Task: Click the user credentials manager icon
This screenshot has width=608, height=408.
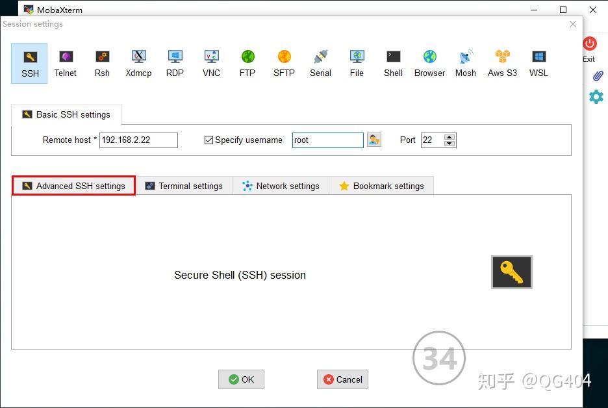Action: pyautogui.click(x=374, y=140)
